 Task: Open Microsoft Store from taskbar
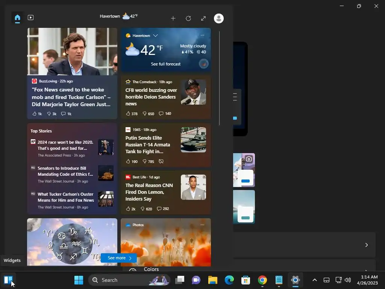click(x=246, y=280)
